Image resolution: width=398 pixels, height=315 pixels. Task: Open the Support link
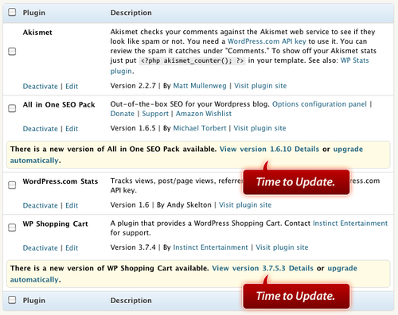coord(155,114)
